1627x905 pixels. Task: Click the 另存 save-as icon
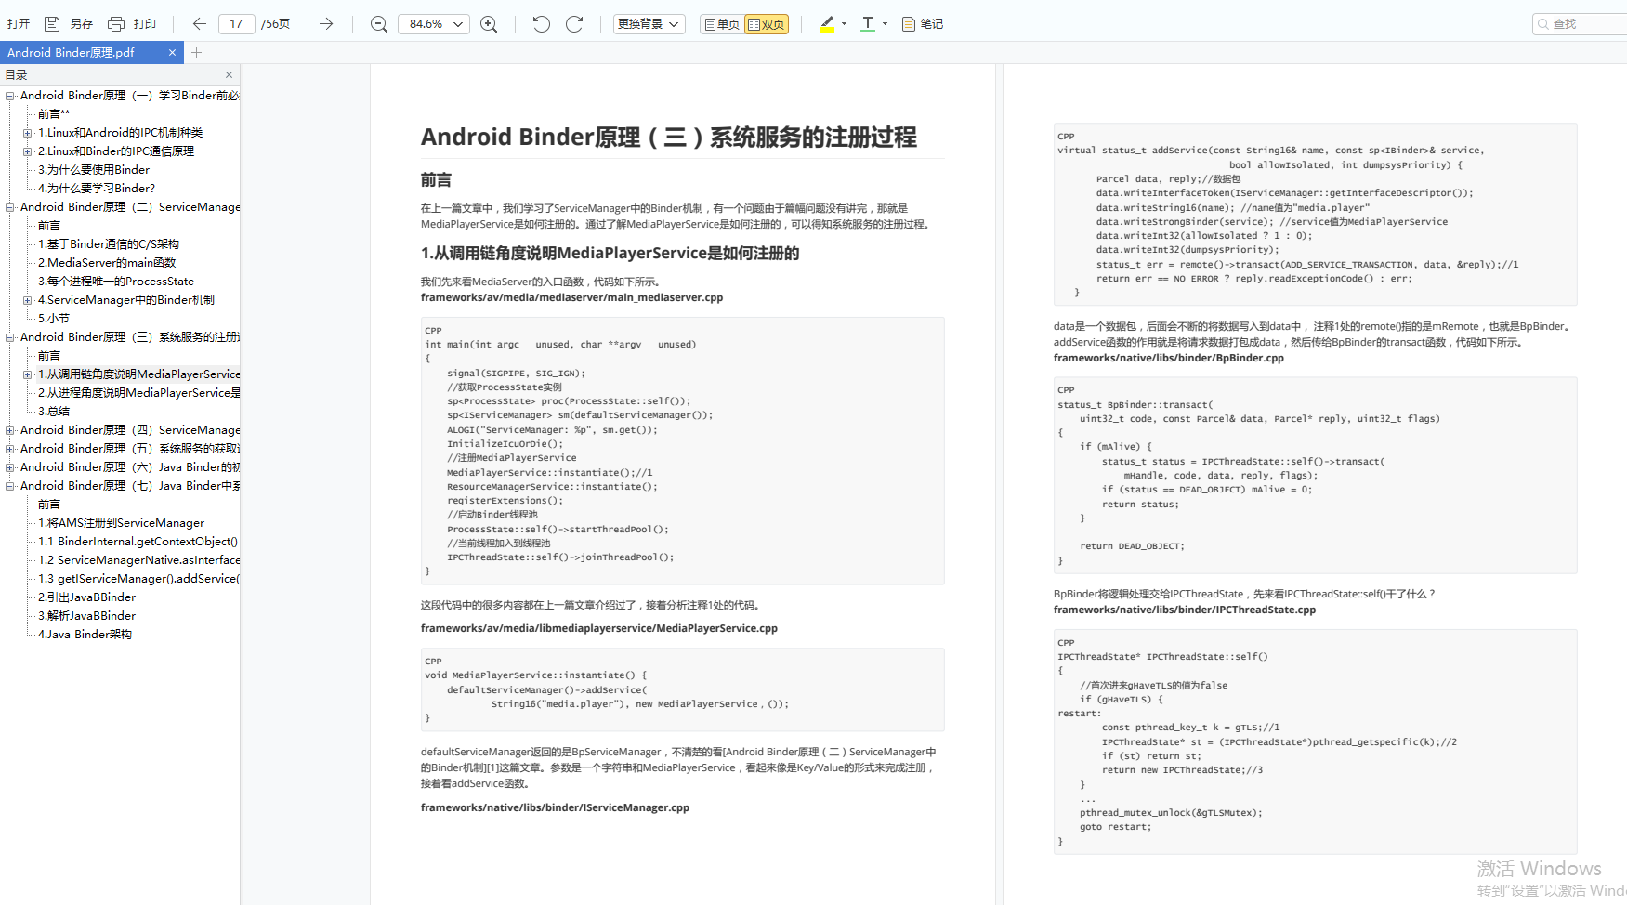[x=53, y=24]
